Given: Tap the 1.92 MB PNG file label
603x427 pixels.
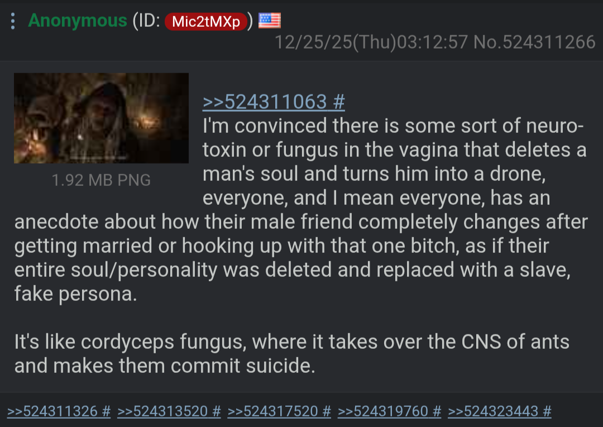Looking at the screenshot, I should coord(101,180).
